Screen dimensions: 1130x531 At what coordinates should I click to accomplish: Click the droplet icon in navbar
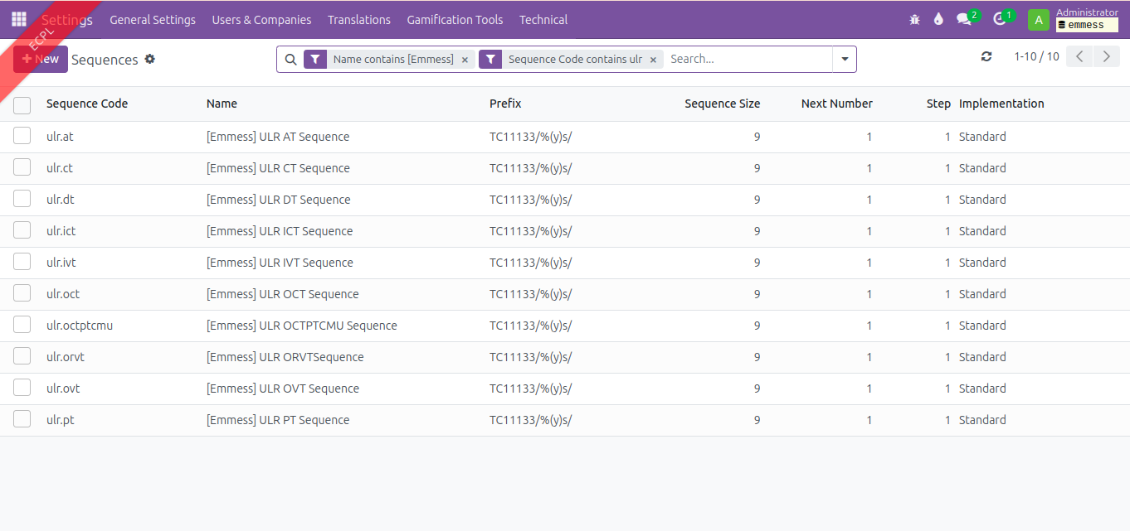click(938, 19)
